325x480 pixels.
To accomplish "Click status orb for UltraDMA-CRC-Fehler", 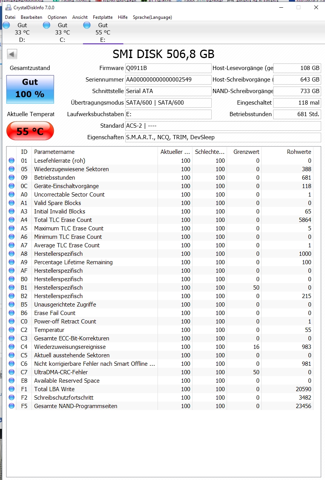I will pyautogui.click(x=12, y=372).
